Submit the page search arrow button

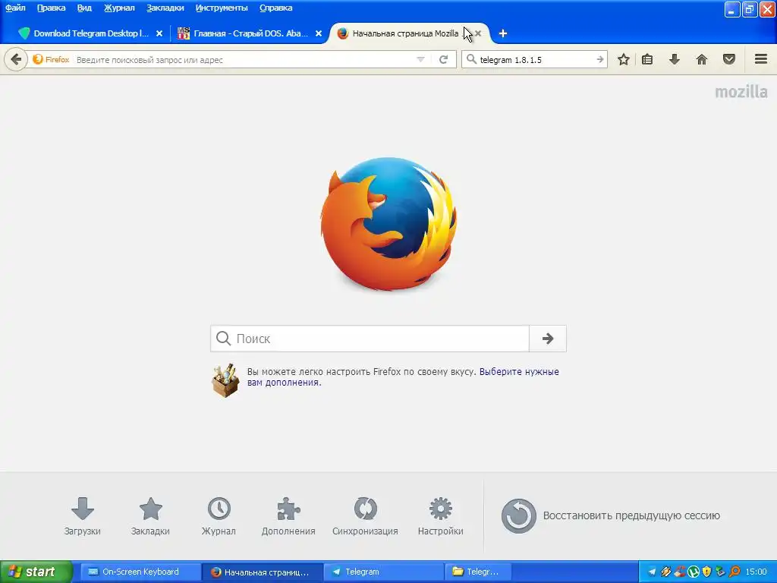click(x=548, y=339)
